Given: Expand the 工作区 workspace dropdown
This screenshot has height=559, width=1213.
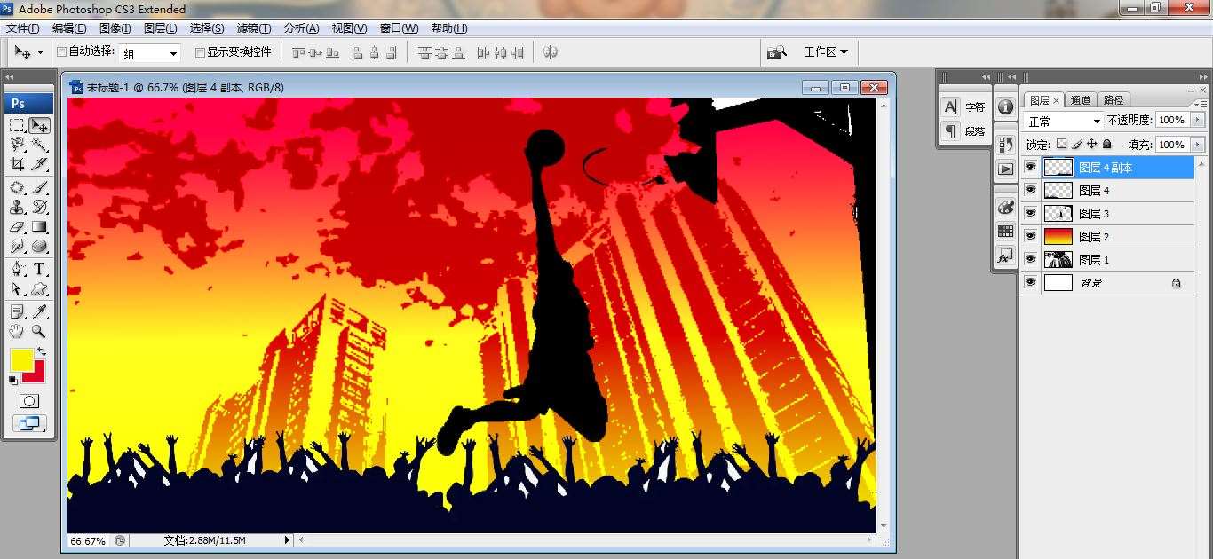Looking at the screenshot, I should click(x=825, y=52).
